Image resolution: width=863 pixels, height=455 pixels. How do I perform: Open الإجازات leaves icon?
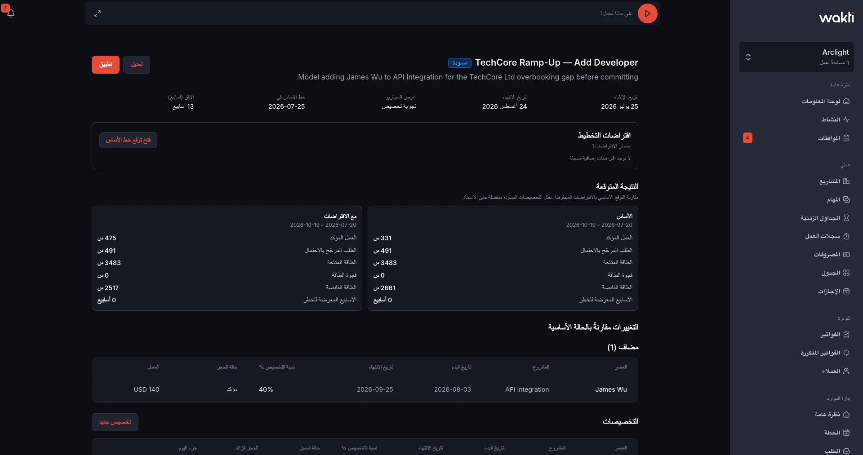[846, 291]
